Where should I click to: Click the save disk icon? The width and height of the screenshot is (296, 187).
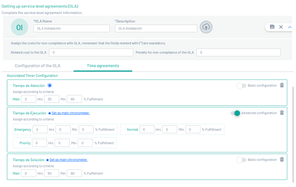click(272, 27)
